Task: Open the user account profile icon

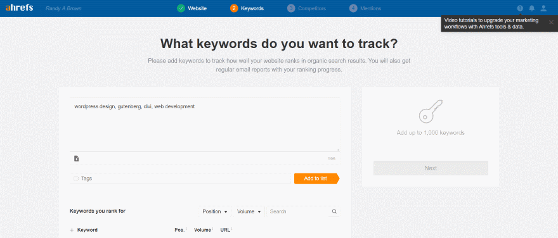Action: pos(543,8)
